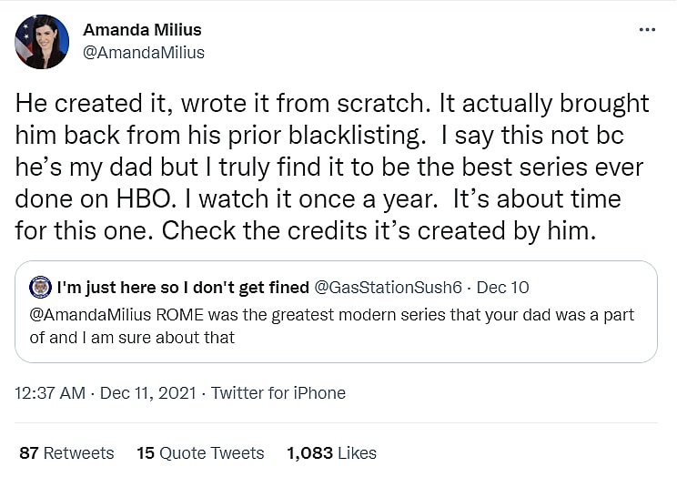
Task: Click the Amanda Milius display name
Action: pyautogui.click(x=142, y=30)
